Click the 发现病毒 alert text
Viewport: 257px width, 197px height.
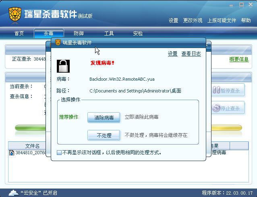pos(102,63)
